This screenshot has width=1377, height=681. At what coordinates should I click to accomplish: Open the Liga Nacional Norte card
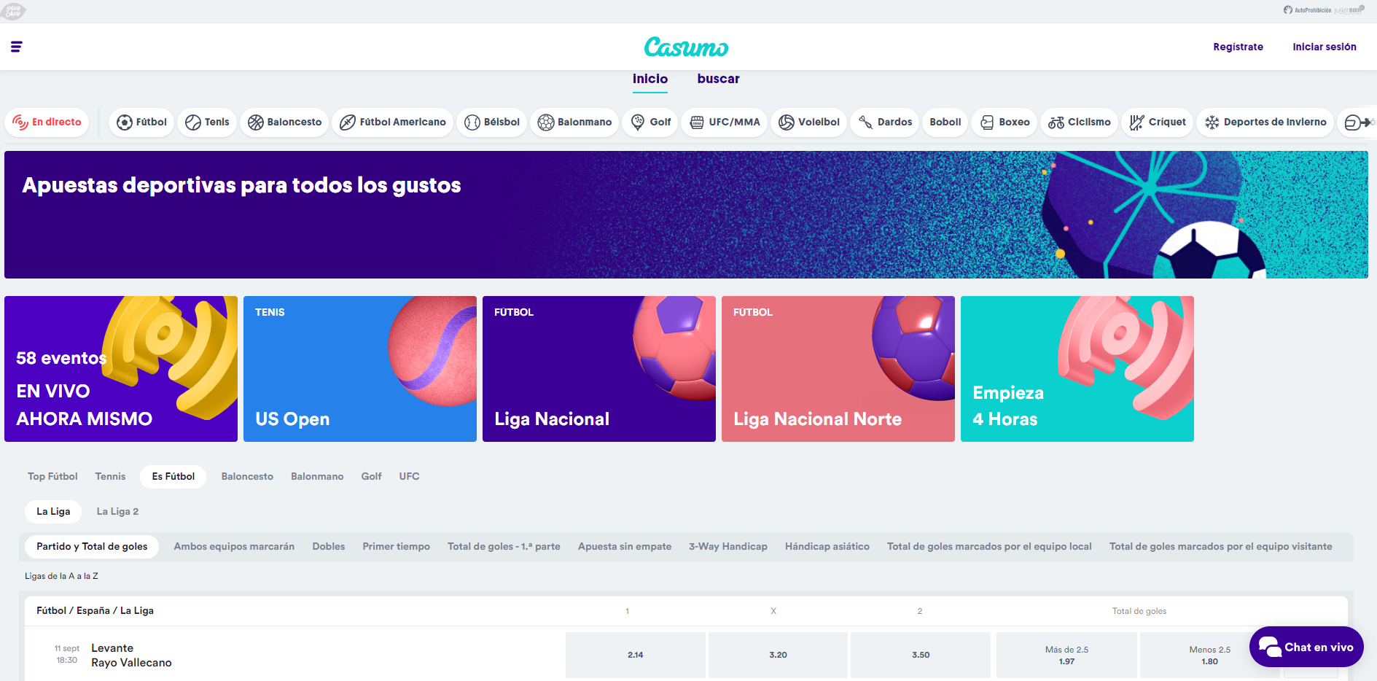(x=838, y=369)
